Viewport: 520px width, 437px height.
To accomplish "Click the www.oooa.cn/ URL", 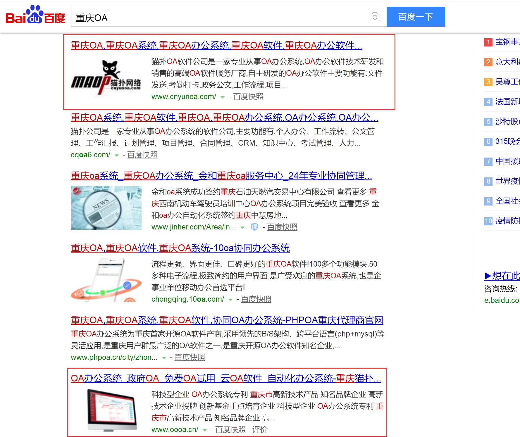I will (x=175, y=430).
